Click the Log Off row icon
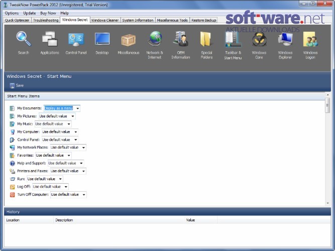This screenshot has height=251, width=335. 12,187
